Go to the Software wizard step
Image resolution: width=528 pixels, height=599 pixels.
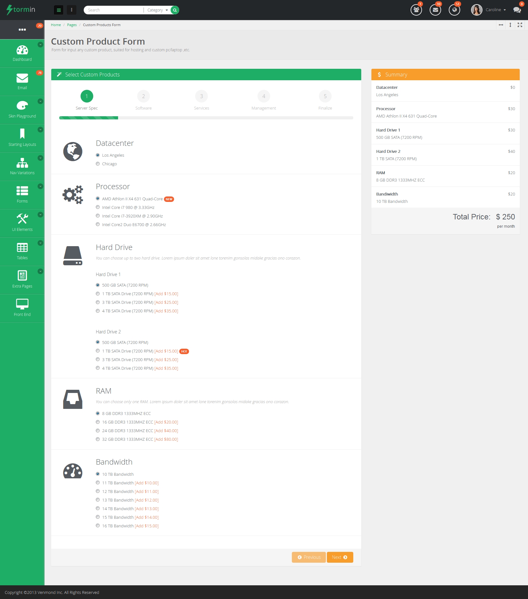[x=143, y=96]
